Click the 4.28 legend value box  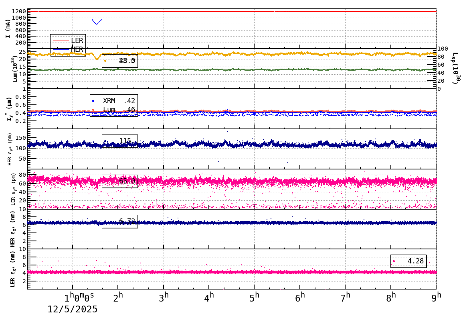click(408, 261)
